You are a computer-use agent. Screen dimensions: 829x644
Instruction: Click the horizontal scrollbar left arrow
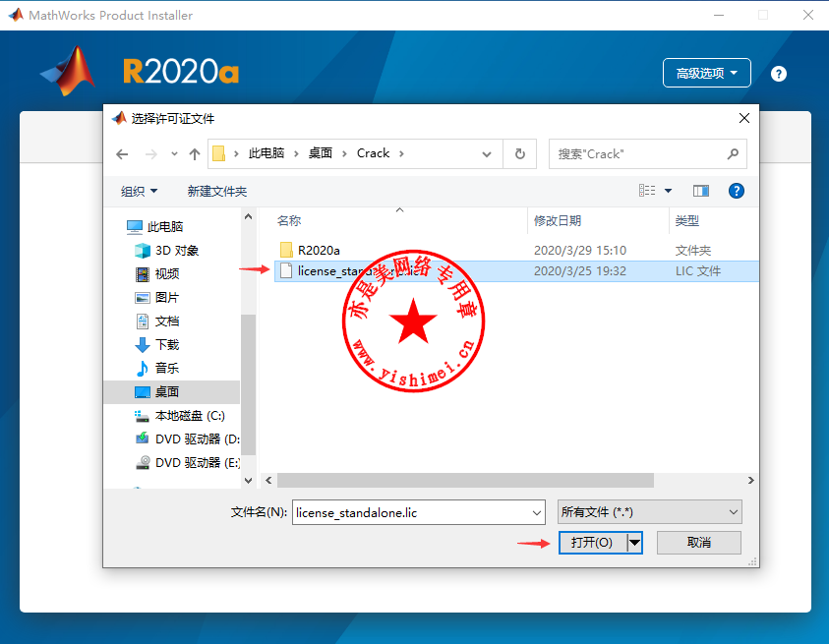point(268,480)
